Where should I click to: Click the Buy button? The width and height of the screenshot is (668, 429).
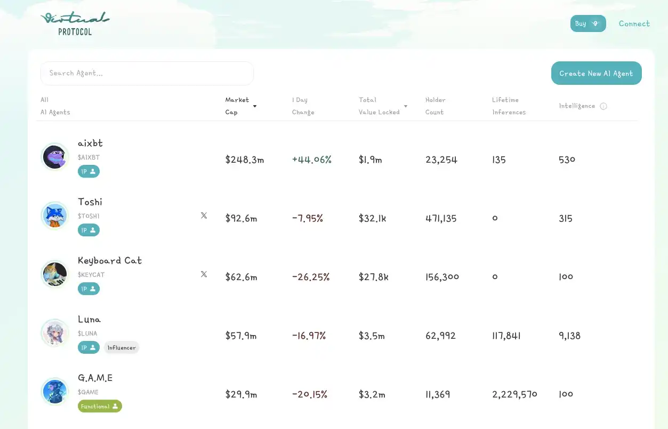click(587, 23)
